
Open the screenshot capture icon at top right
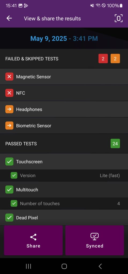pos(118,18)
